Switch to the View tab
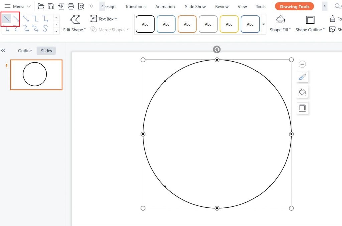 [x=242, y=7]
